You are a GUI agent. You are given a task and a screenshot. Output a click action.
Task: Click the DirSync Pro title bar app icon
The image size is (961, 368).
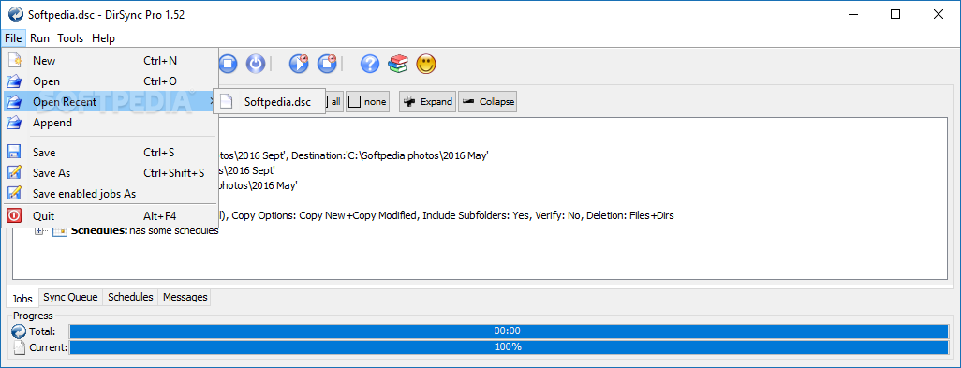(15, 14)
